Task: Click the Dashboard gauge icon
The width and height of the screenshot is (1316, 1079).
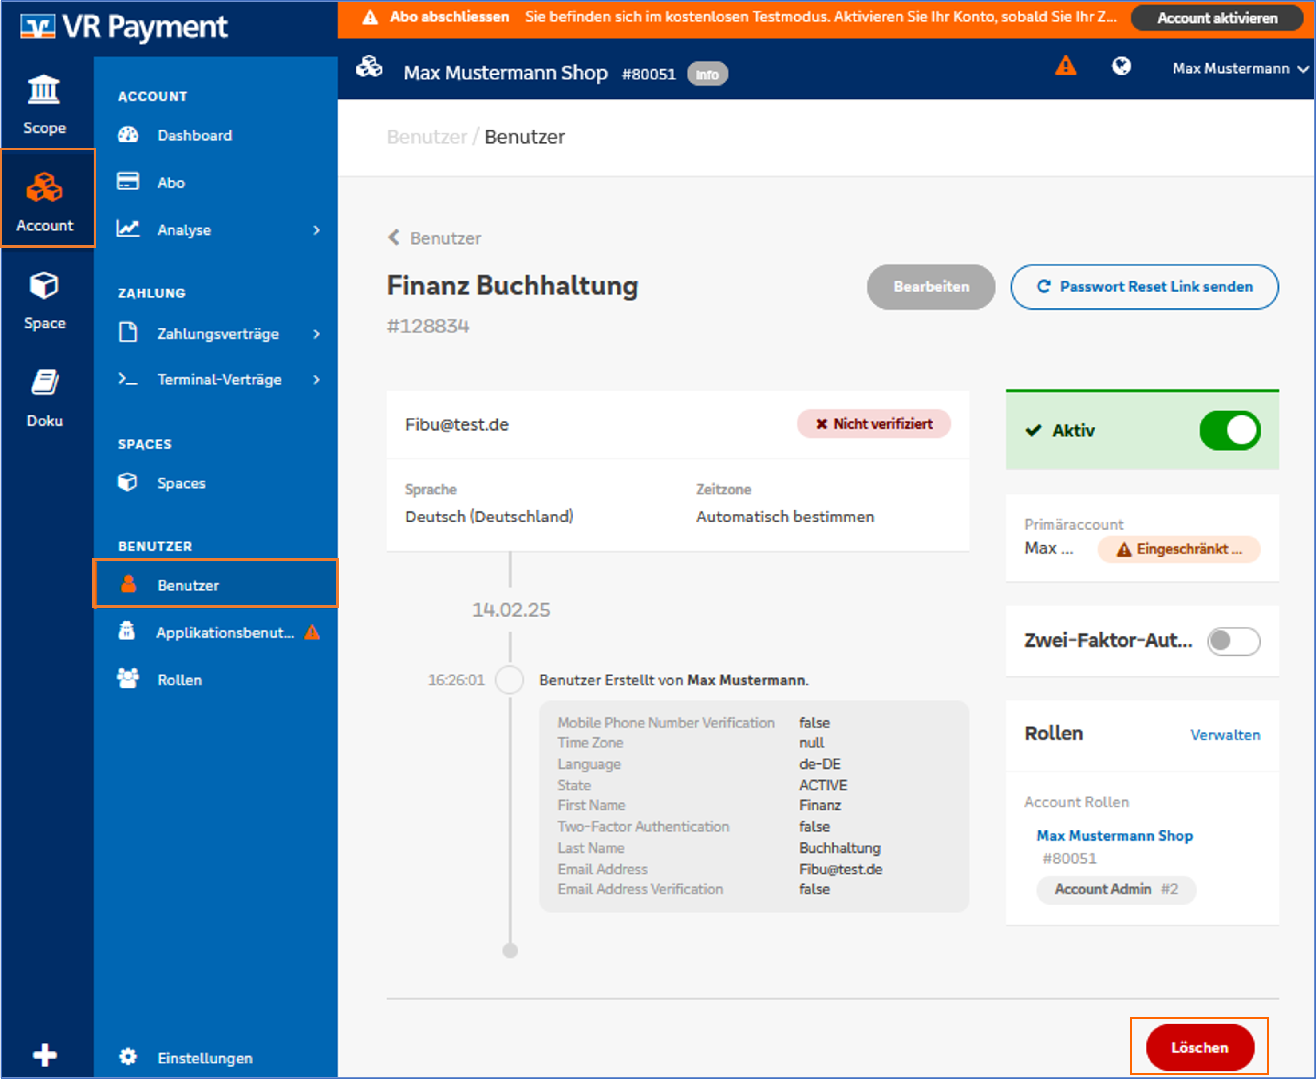Action: click(x=128, y=135)
